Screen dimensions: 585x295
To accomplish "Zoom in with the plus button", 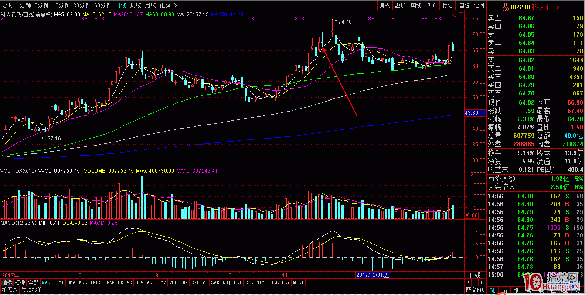I will [468, 282].
